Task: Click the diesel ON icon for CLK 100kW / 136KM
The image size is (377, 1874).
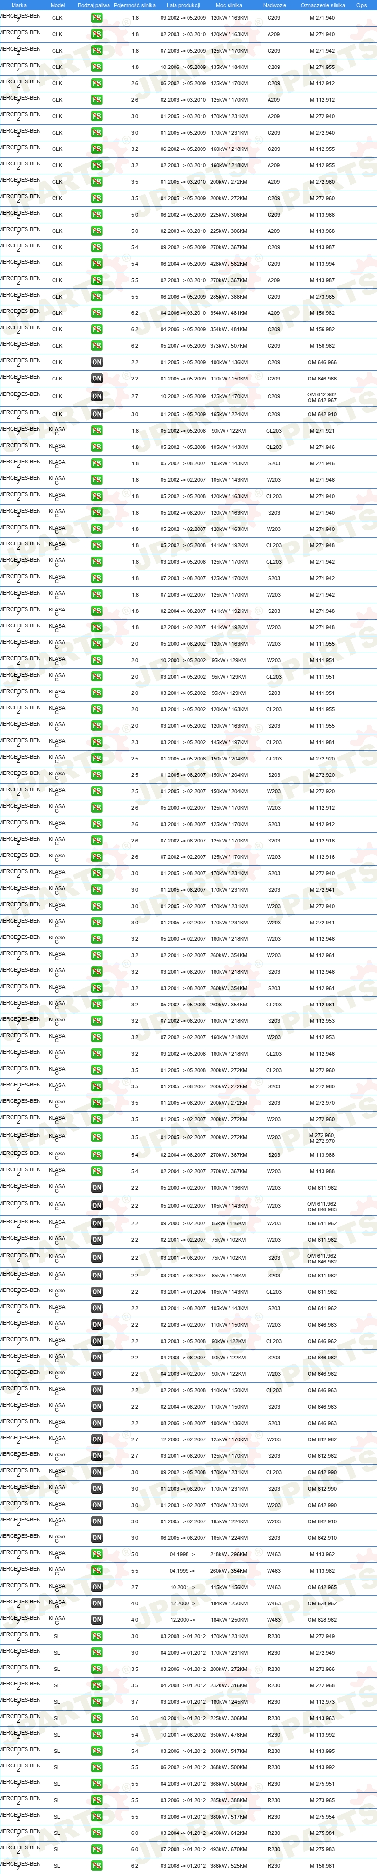Action: pos(97,362)
